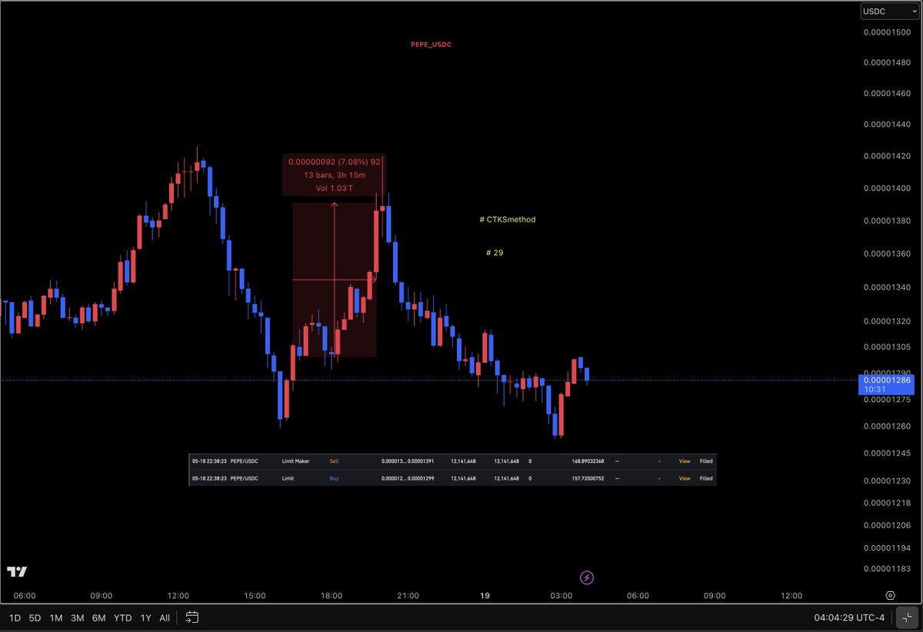Open the USDC currency dropdown

click(889, 10)
